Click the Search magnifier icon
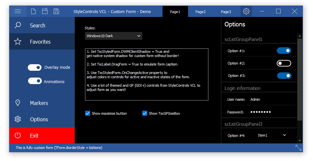Image resolution: width=313 pixels, height=161 pixels. point(18,25)
